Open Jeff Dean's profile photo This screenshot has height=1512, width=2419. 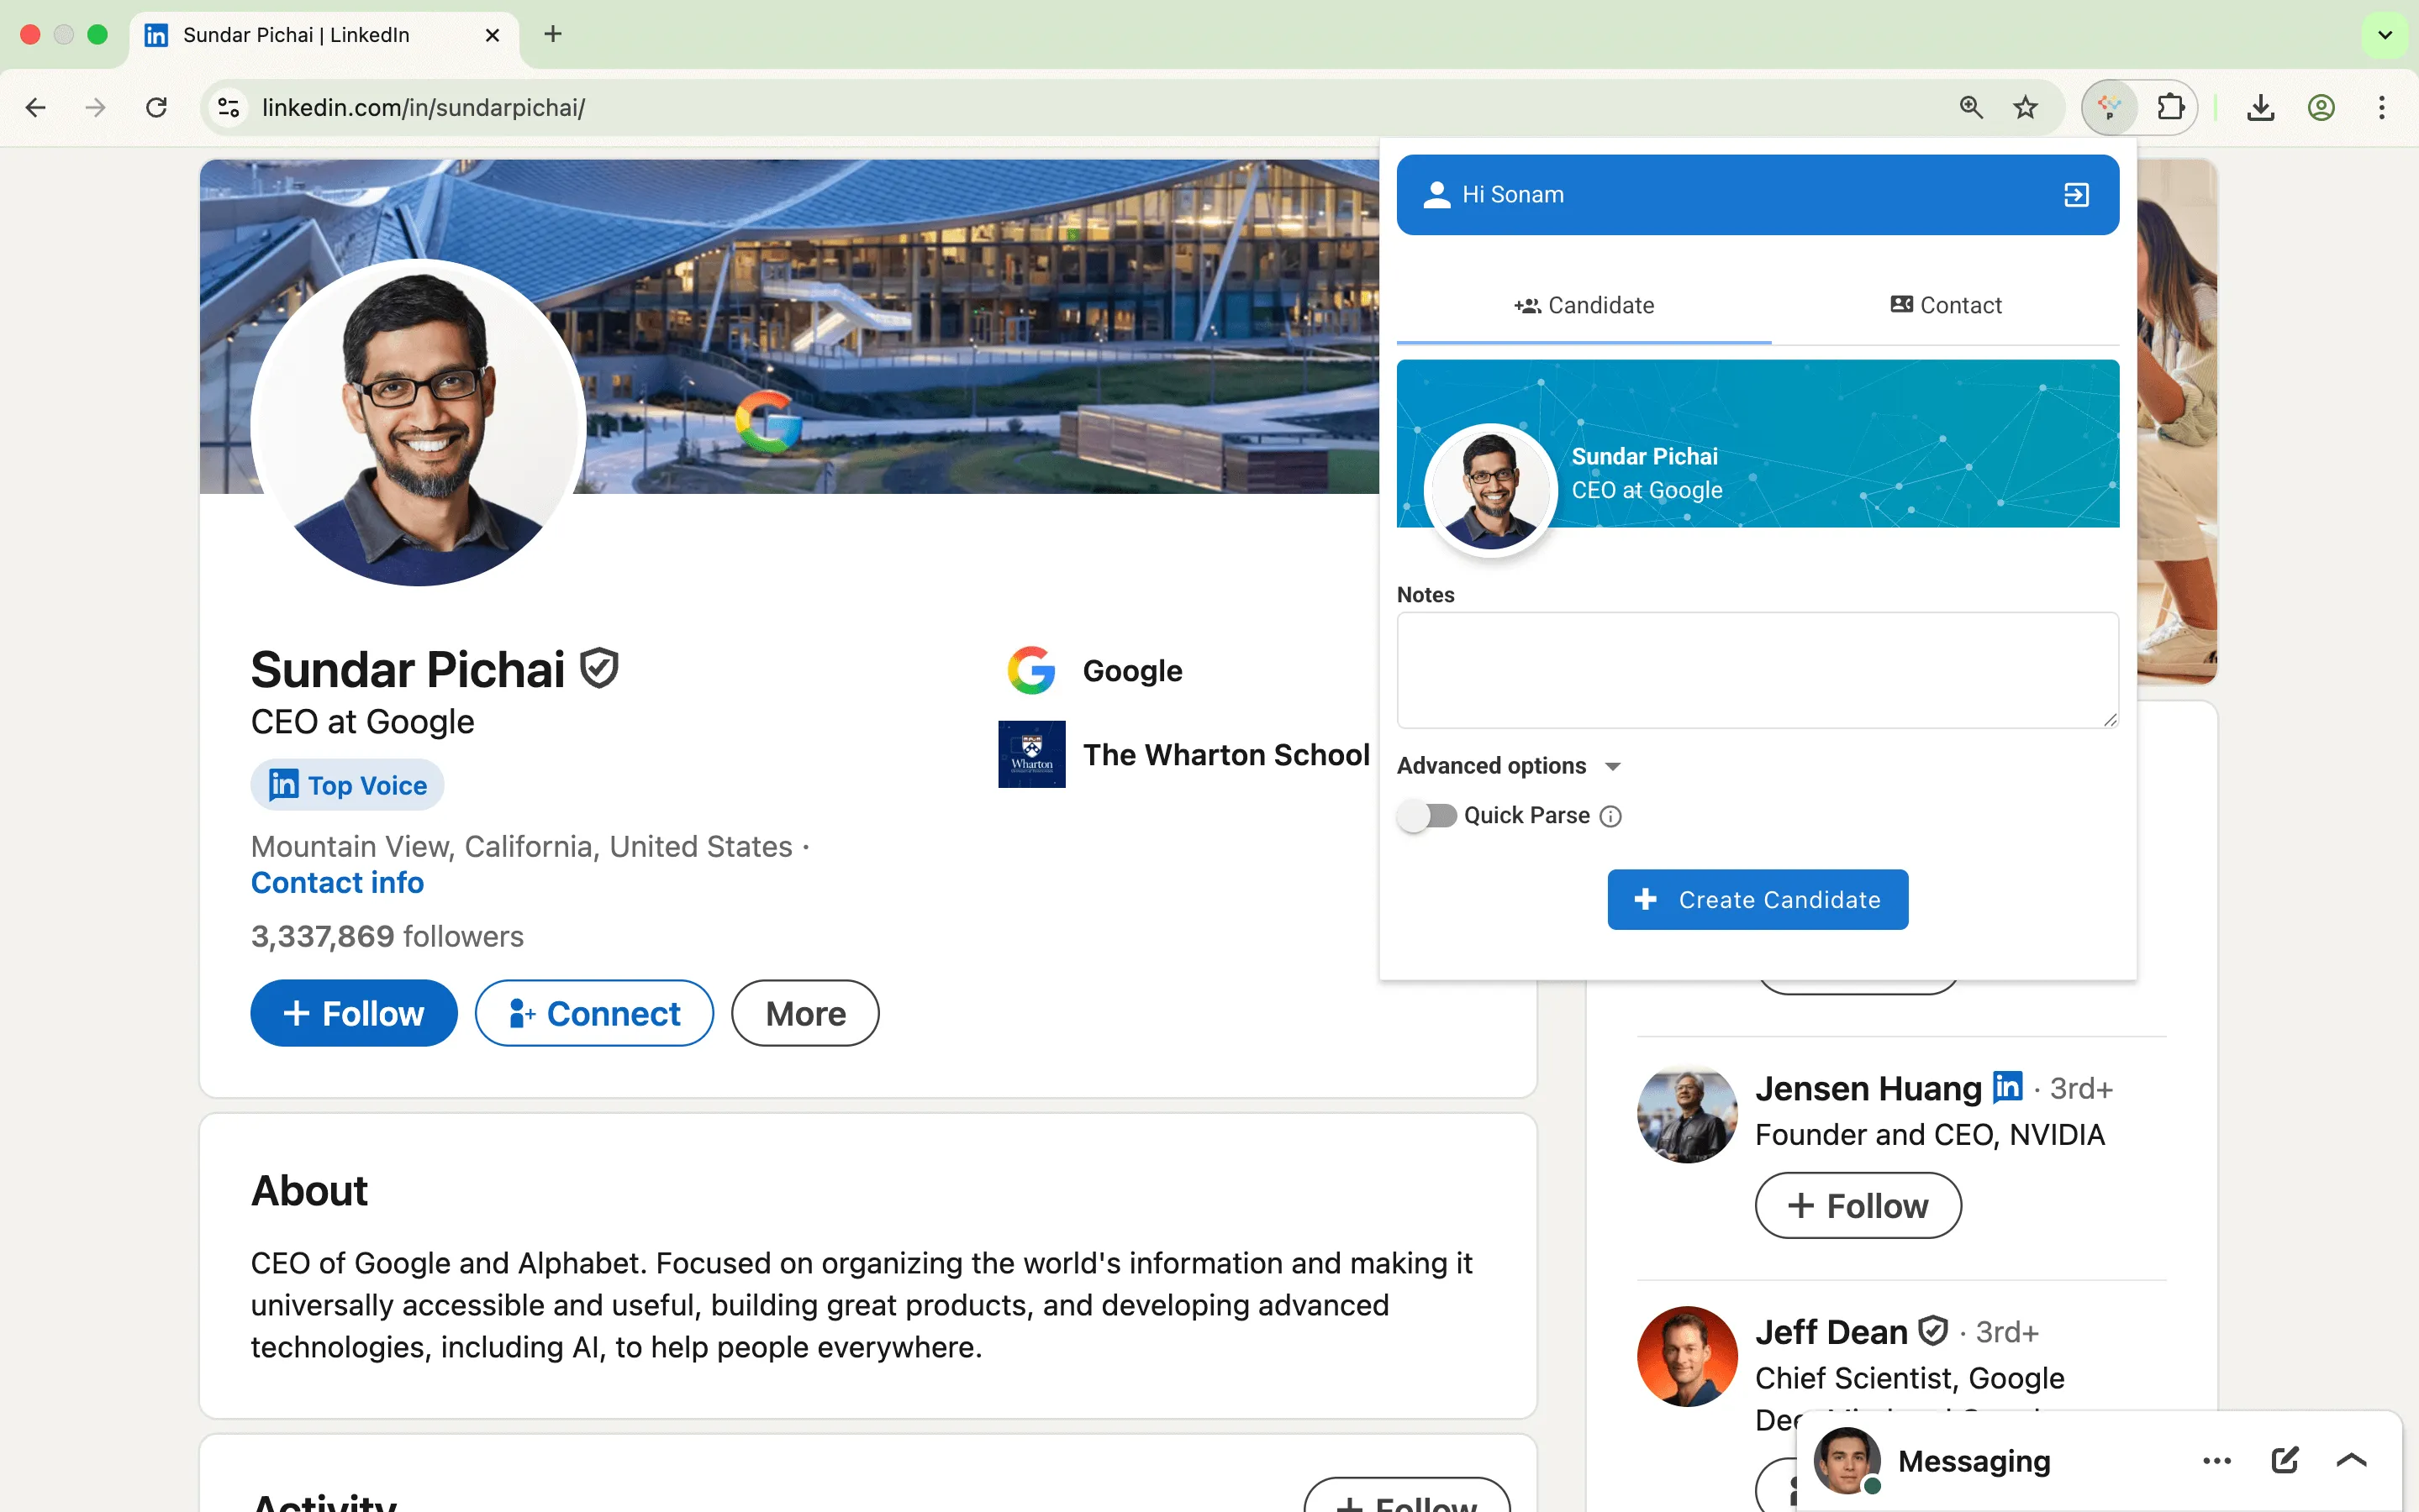coord(1687,1357)
